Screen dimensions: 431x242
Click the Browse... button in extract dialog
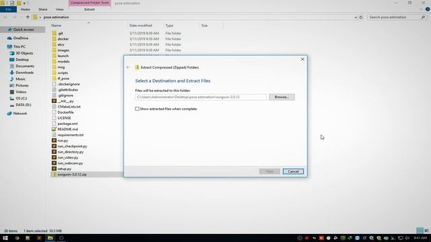coord(281,97)
